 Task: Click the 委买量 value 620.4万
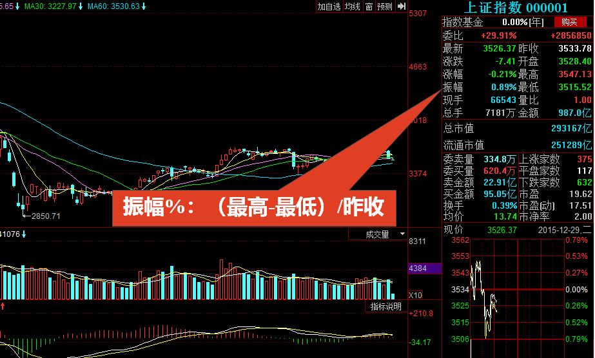[x=500, y=171]
